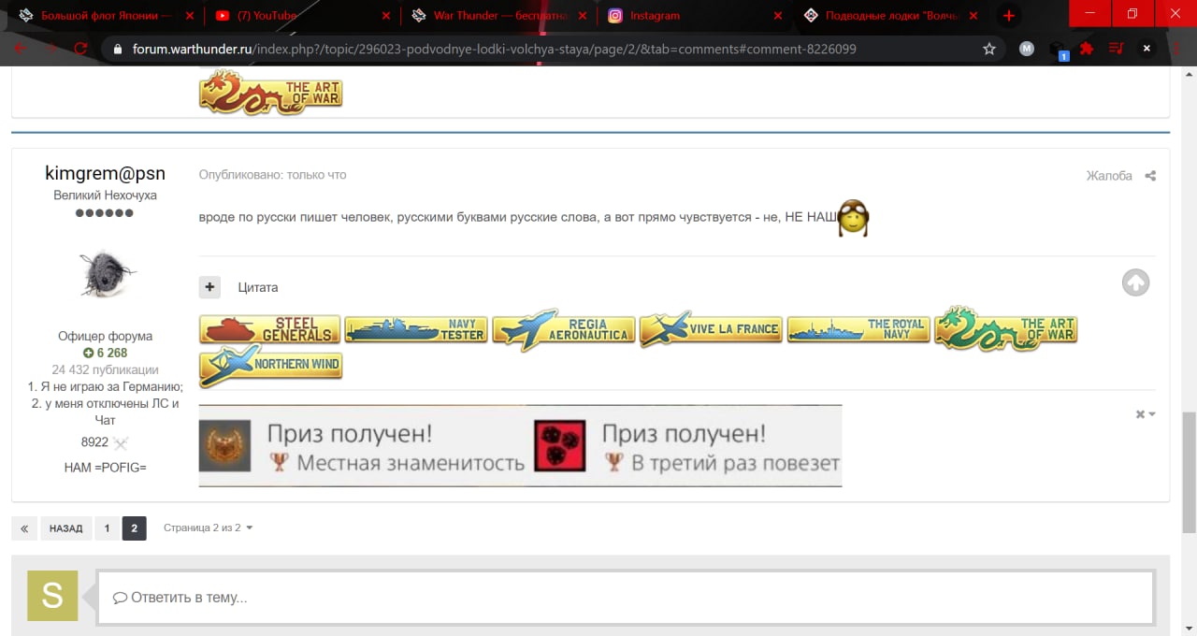
Task: Bookmark this page with star icon
Action: [x=989, y=49]
